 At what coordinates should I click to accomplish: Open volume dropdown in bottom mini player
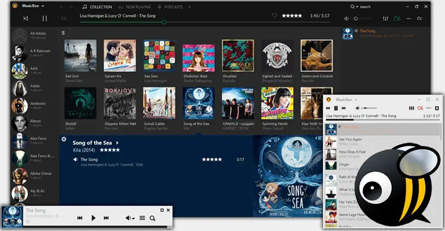tap(130, 218)
